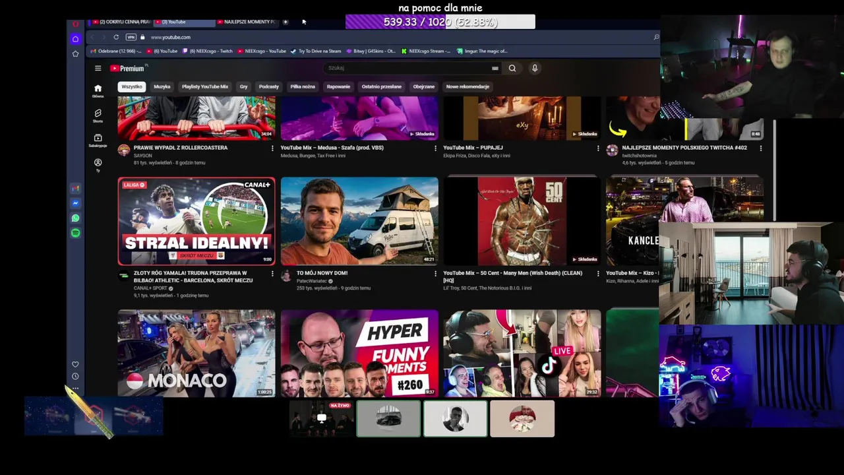Open the heart icon in the Opera sidebar

(75, 364)
